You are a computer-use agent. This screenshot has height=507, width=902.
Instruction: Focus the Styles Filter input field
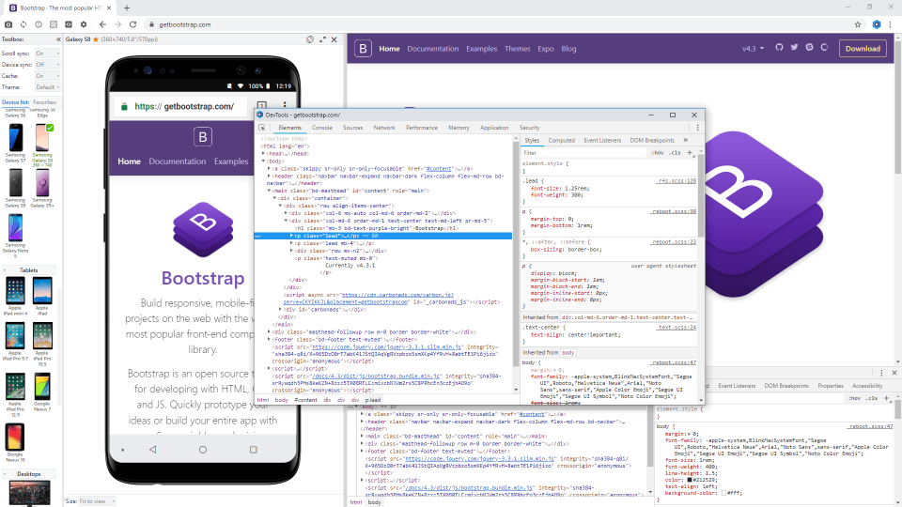click(x=583, y=153)
